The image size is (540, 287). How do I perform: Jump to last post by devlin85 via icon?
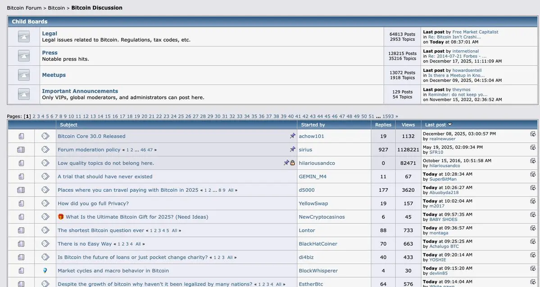click(533, 268)
